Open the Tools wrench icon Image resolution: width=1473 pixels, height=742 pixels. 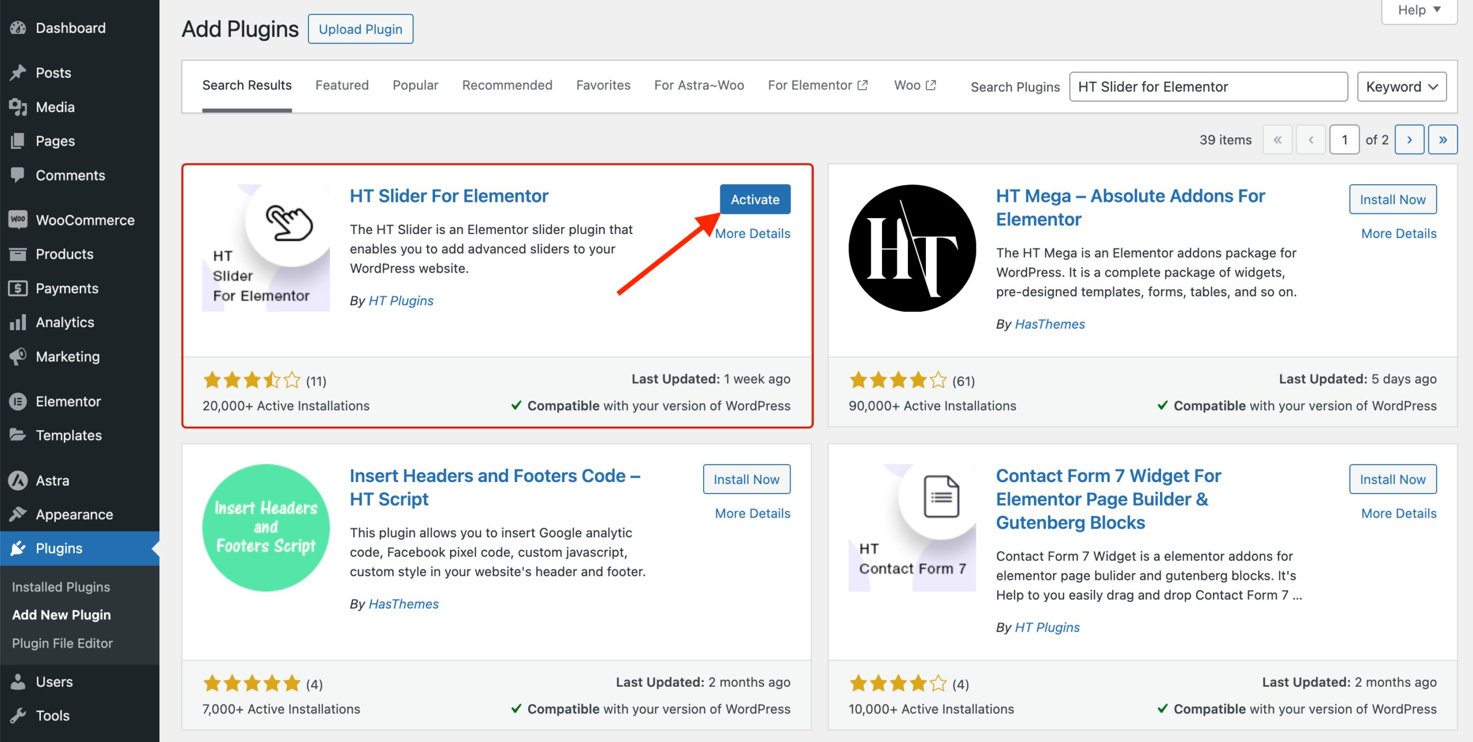18,716
